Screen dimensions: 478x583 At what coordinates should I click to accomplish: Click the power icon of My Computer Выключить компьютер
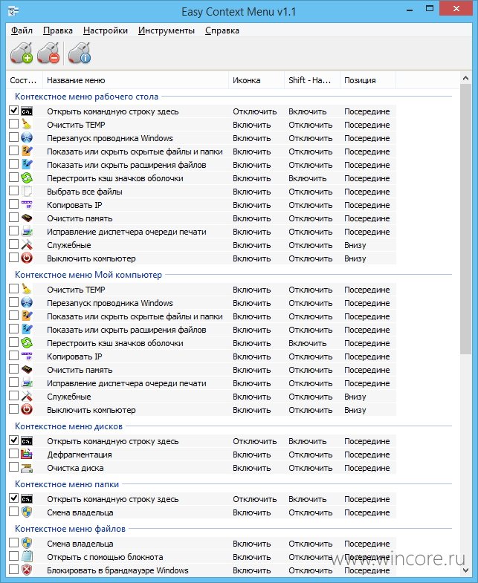coord(27,410)
